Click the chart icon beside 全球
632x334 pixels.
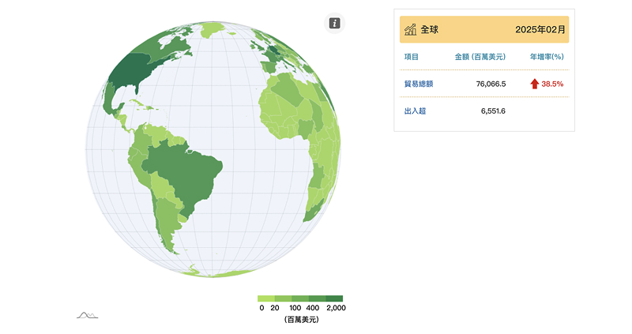[411, 29]
